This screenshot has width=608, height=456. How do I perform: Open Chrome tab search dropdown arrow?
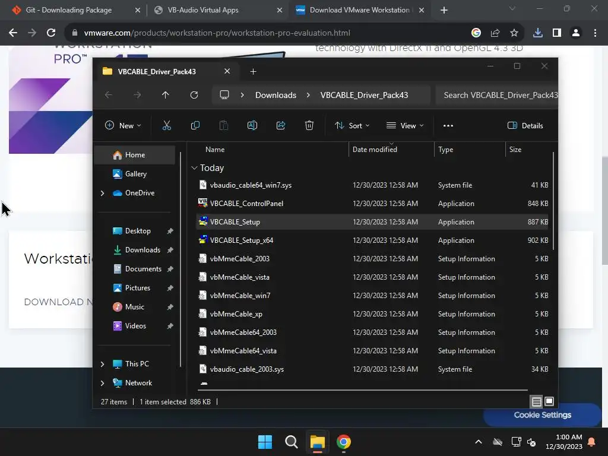[512, 8]
